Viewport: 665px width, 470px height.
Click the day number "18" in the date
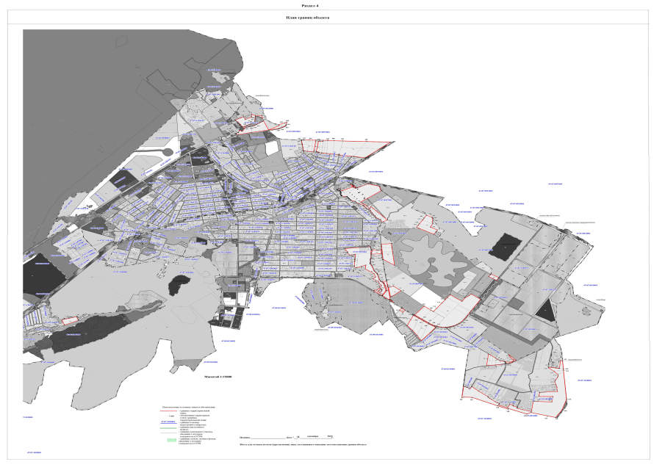coord(297,436)
